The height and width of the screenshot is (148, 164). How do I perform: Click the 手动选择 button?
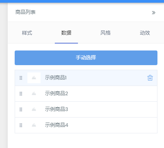[x=86, y=58]
